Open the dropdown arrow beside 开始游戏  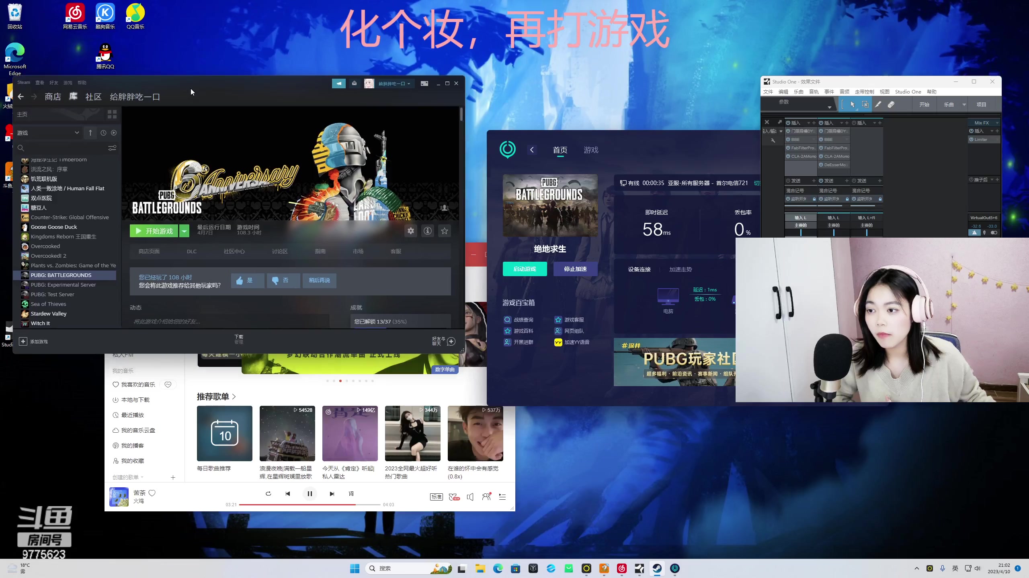(184, 231)
